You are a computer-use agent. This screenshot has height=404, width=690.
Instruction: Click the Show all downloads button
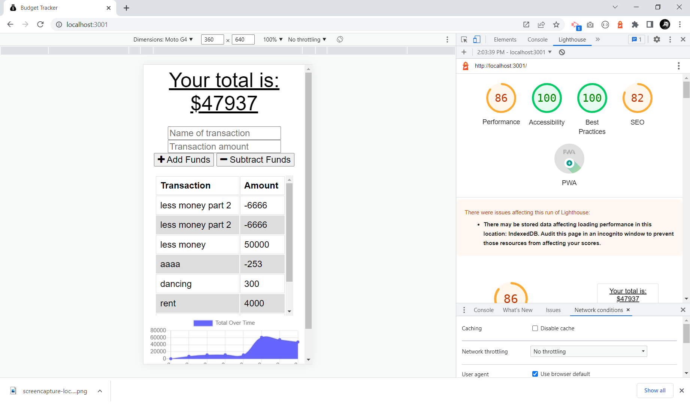(x=655, y=390)
